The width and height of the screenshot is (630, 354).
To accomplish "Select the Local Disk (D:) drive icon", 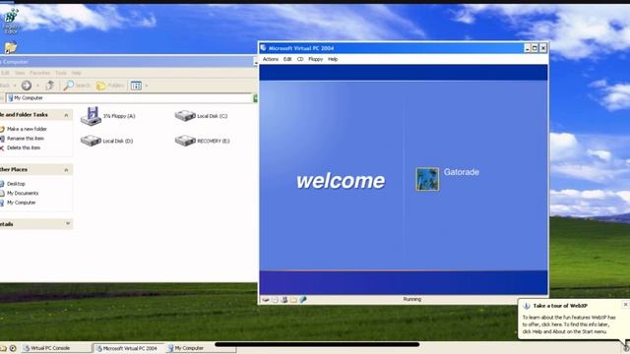I will coord(91,141).
